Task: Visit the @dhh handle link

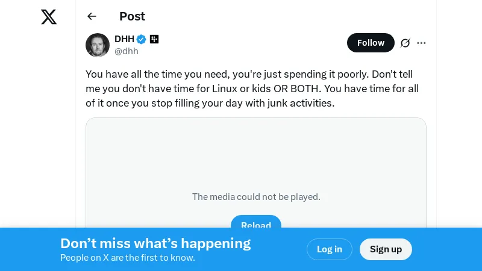Action: coord(127,51)
